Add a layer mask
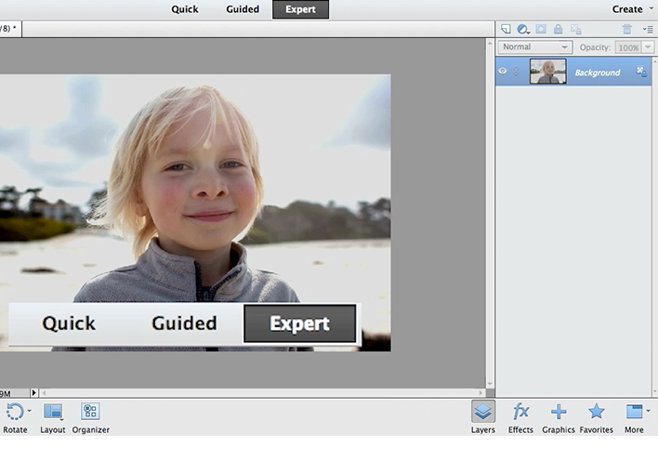 [x=541, y=29]
